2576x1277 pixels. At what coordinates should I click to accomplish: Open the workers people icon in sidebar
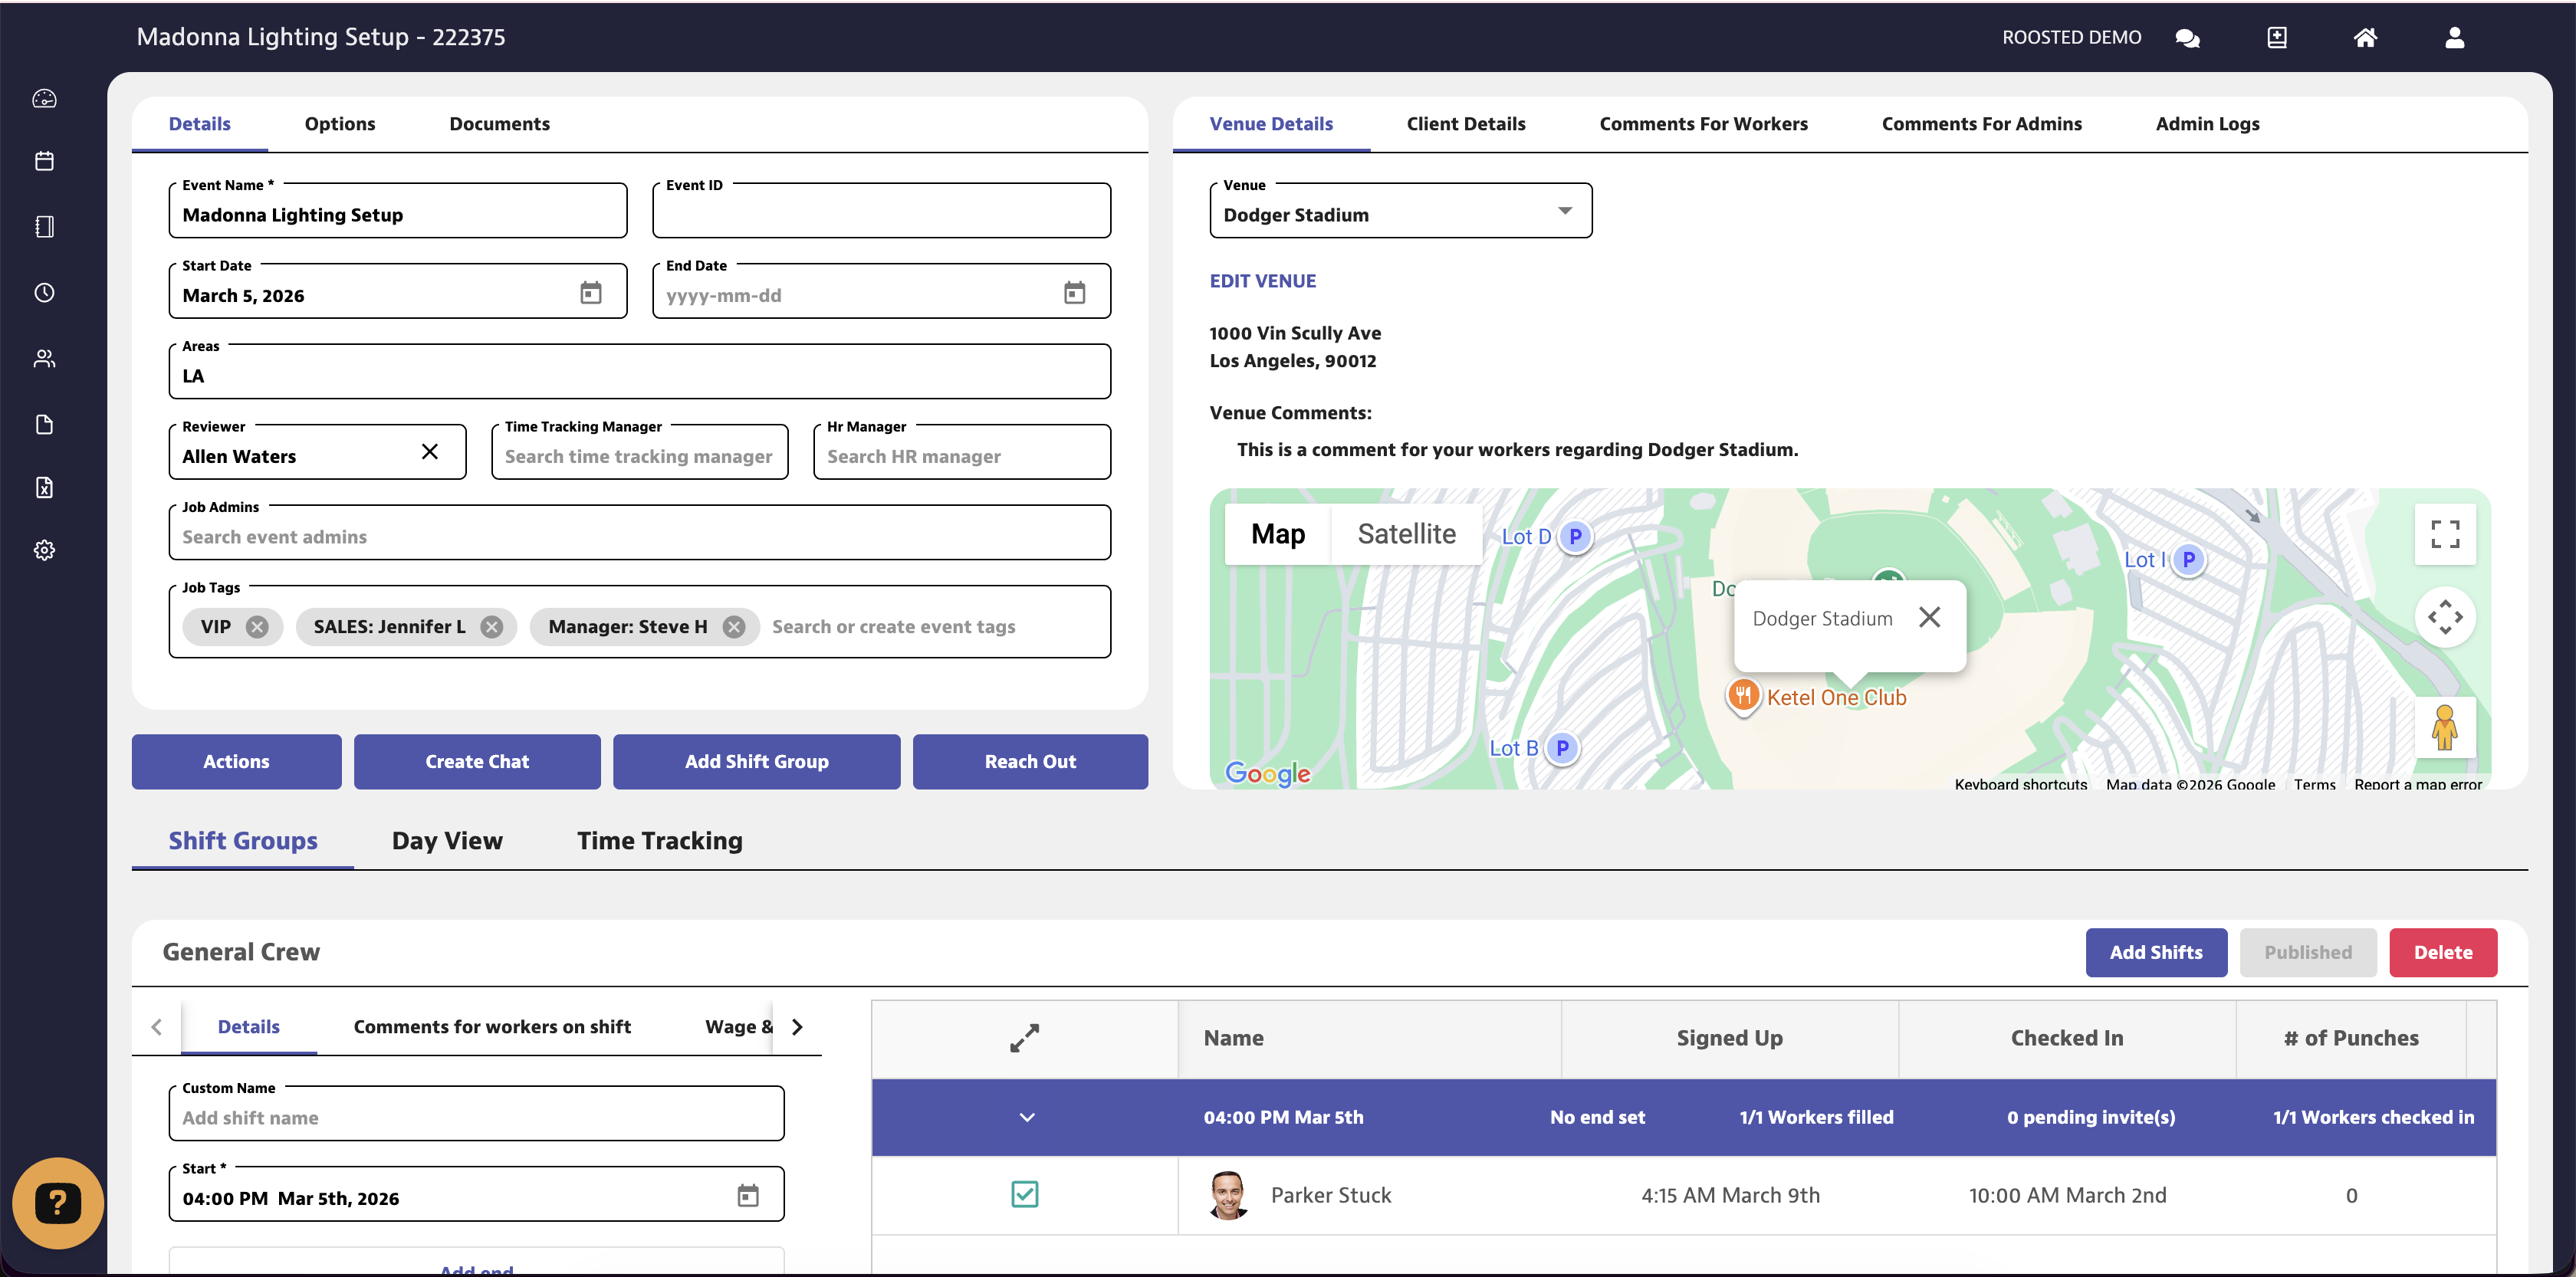[x=44, y=359]
